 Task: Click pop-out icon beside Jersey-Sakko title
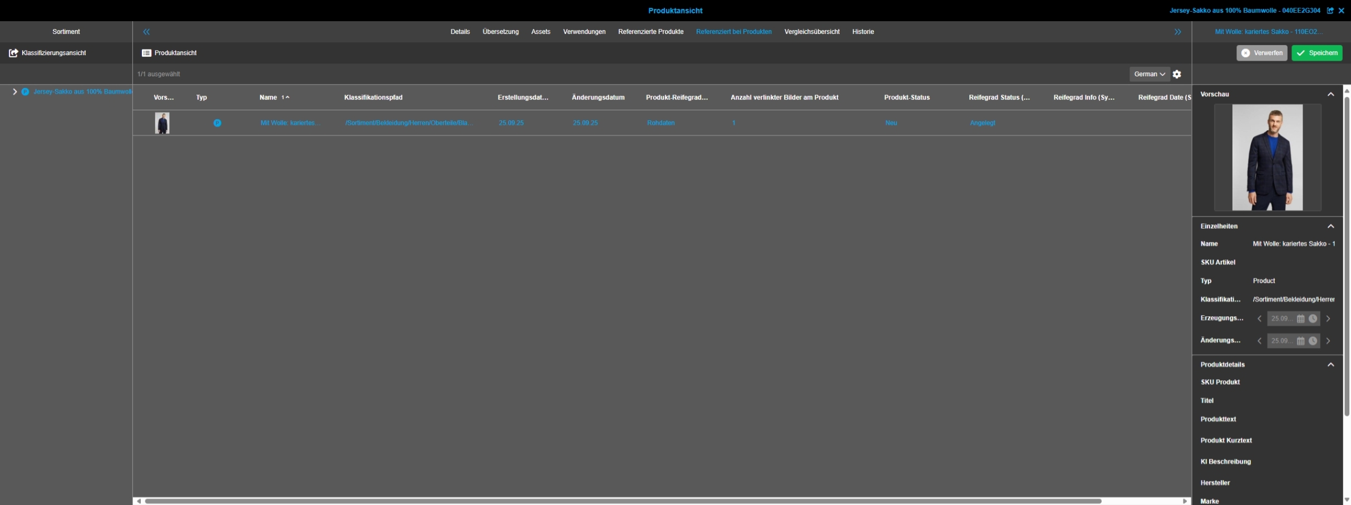coord(1330,11)
